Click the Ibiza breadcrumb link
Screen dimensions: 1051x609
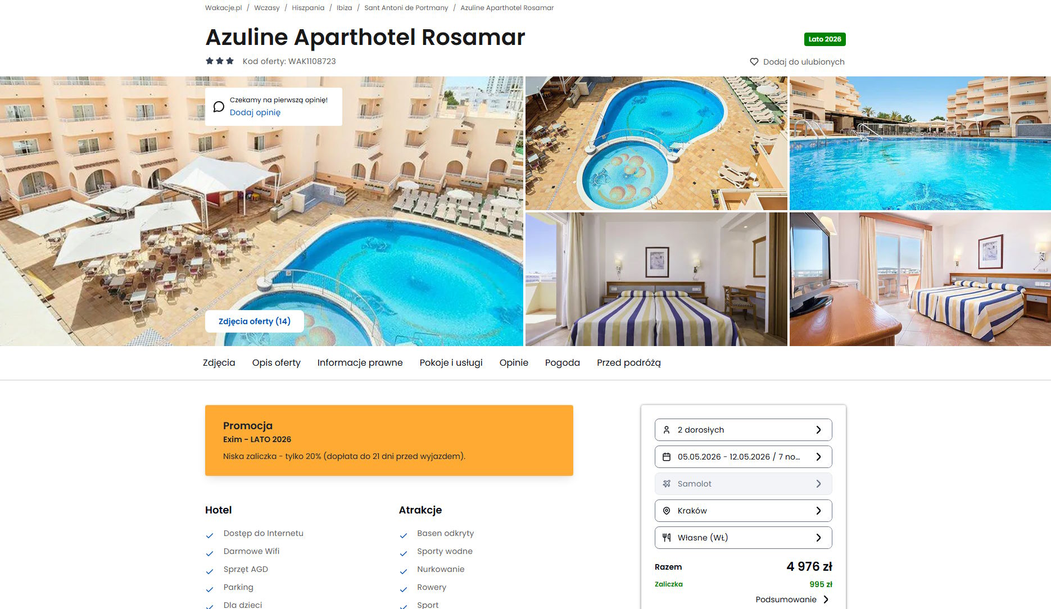[x=344, y=8]
